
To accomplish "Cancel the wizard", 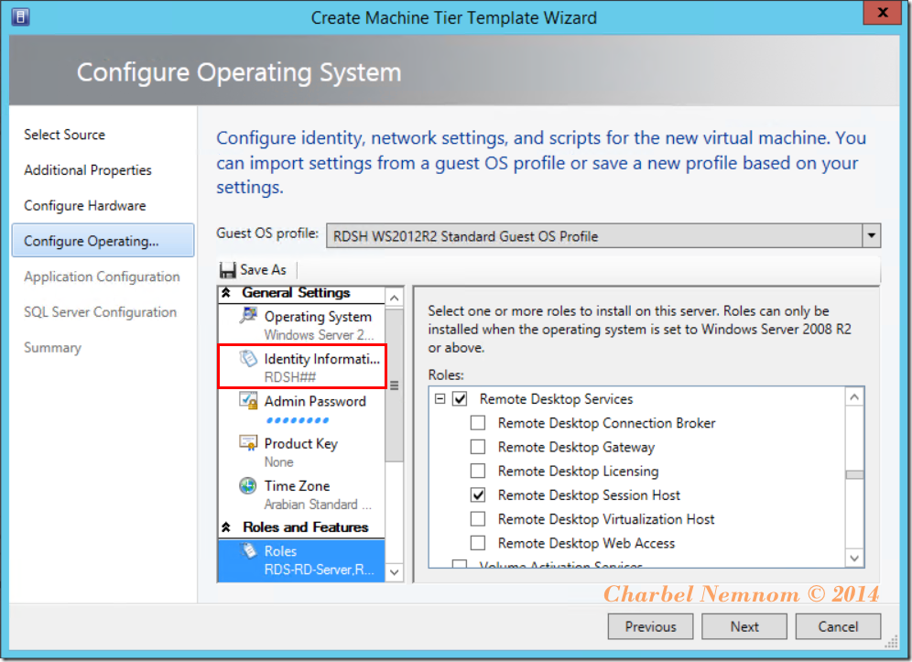I will (838, 626).
